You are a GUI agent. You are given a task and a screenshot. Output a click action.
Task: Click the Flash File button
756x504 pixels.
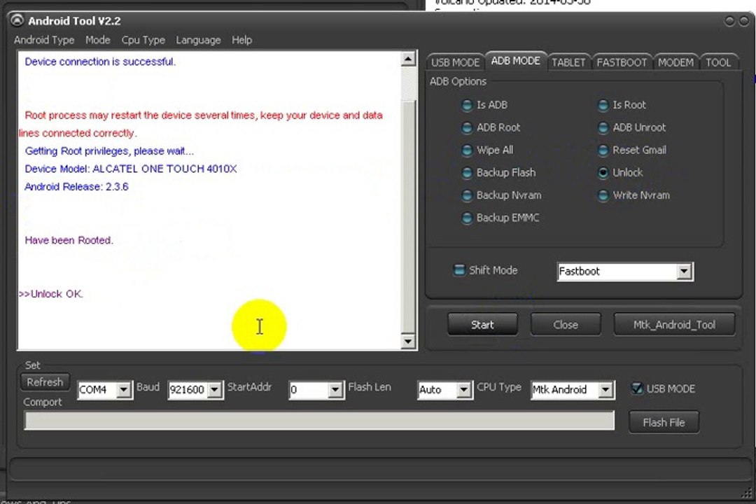664,423
